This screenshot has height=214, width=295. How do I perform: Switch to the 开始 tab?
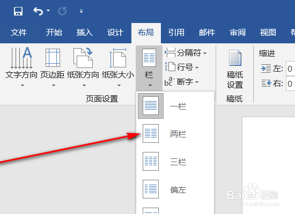(x=54, y=33)
